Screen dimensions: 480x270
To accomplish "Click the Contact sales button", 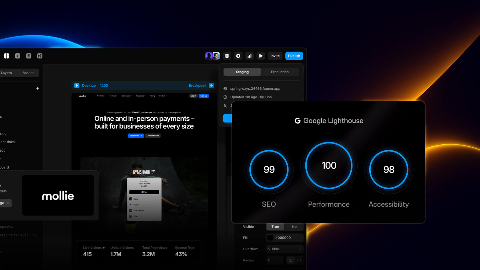I will click(153, 136).
